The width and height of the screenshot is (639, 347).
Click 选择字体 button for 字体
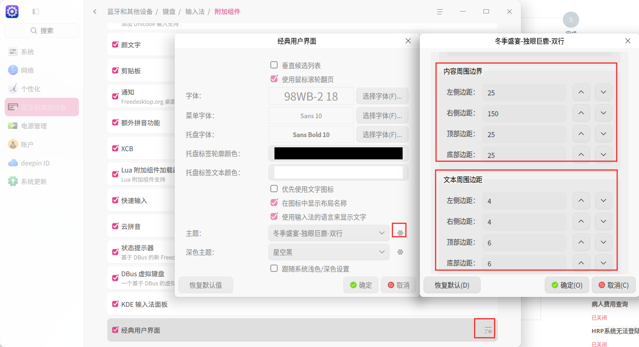tap(382, 96)
